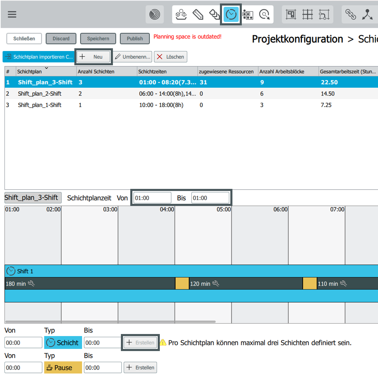378x375 pixels.
Task: Click the Shift_plan_3-Shift name label button
Action: (x=33, y=198)
